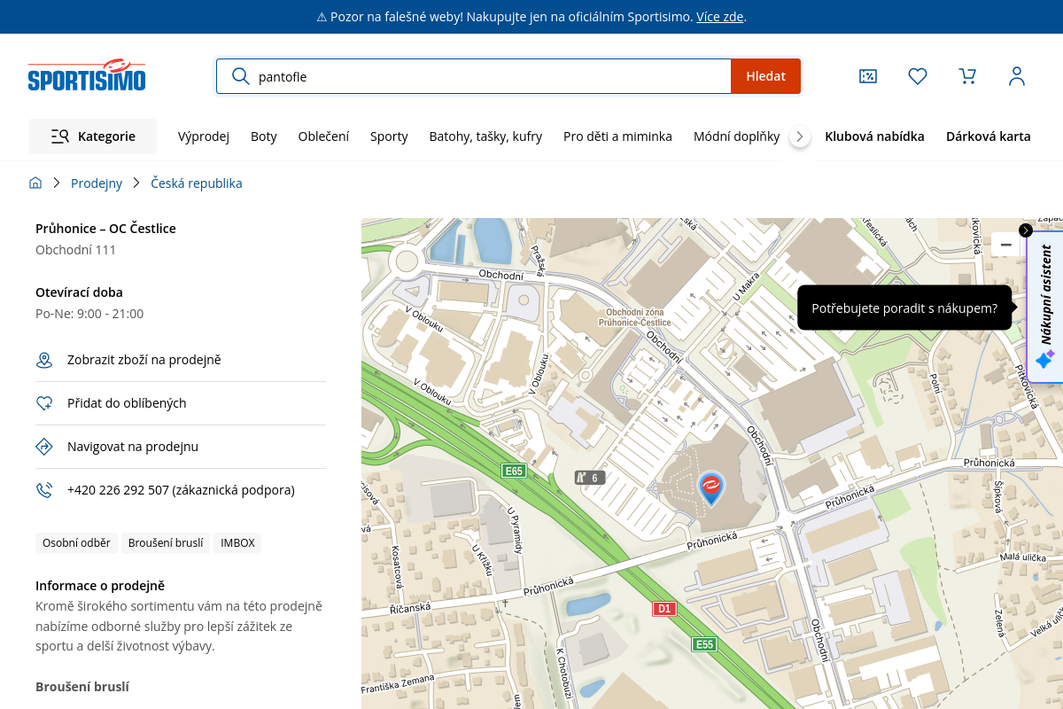Click the E65 road badge on map

click(x=514, y=471)
